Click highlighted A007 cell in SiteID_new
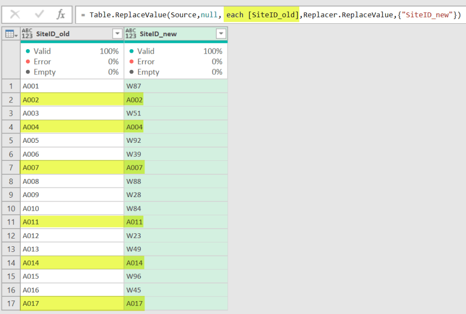466x314 pixels. coord(135,168)
